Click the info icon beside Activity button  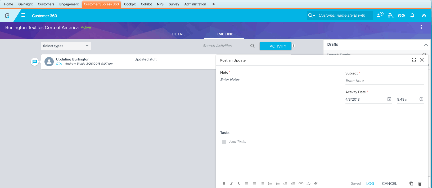pos(294,46)
